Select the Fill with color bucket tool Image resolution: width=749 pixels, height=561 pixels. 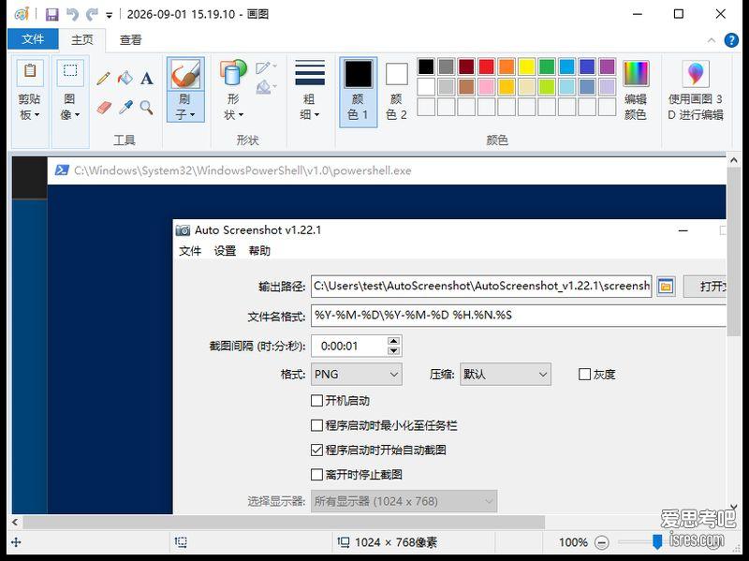(125, 78)
